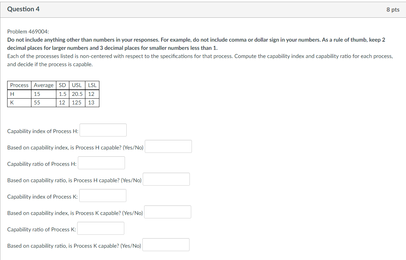
Task: Click the Process H capability index Yes/No field
Action: pos(168,146)
